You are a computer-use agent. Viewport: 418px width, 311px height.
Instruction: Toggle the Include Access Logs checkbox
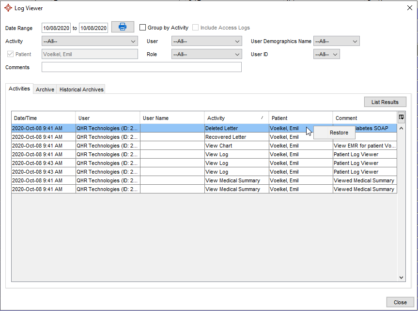196,28
